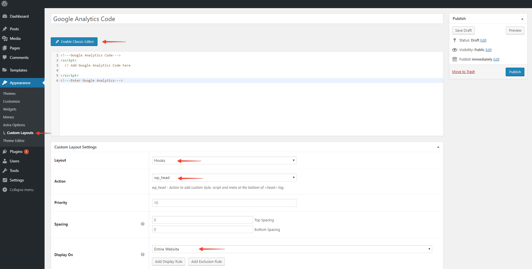Go to Customize submenu
This screenshot has width=532, height=269.
pyautogui.click(x=11, y=101)
